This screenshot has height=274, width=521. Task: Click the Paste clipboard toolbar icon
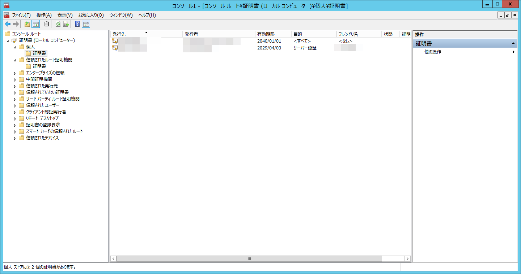click(x=47, y=24)
